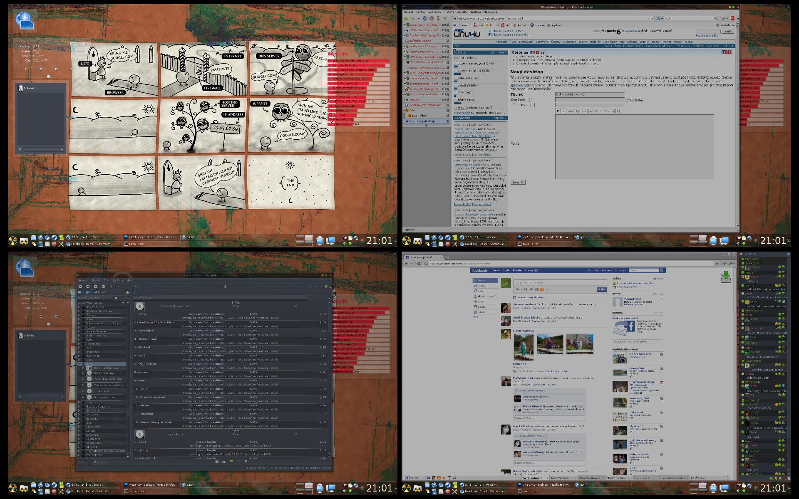This screenshot has height=499, width=799.
Task: Open KDE launcher on top-left desktop
Action: (12, 240)
